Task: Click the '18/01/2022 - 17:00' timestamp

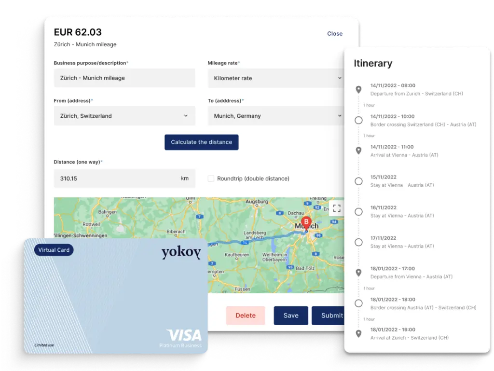Action: click(x=393, y=269)
